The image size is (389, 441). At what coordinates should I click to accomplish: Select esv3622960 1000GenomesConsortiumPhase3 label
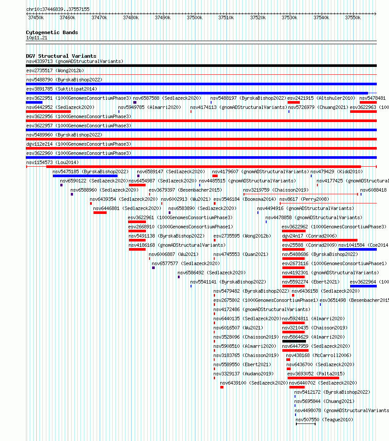click(x=79, y=153)
